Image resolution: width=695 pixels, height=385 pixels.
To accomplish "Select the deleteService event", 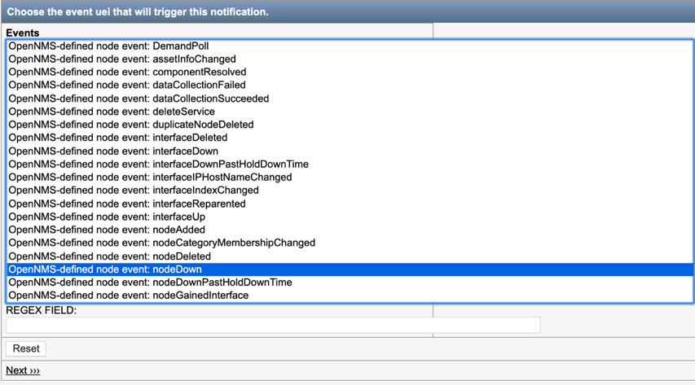I will (350, 112).
